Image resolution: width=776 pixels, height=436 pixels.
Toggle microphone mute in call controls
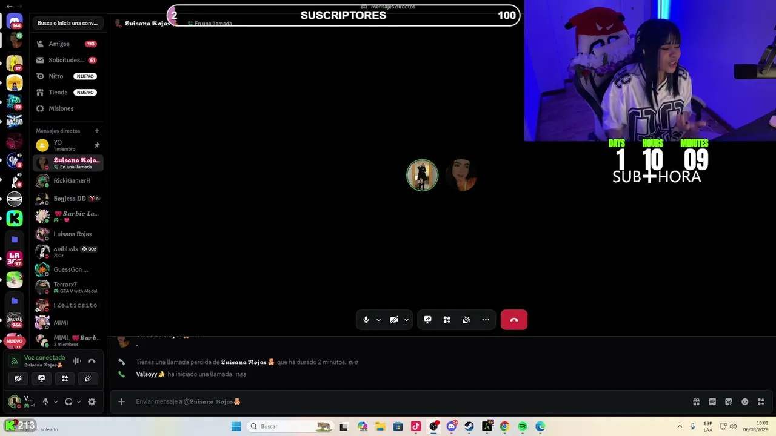click(366, 320)
